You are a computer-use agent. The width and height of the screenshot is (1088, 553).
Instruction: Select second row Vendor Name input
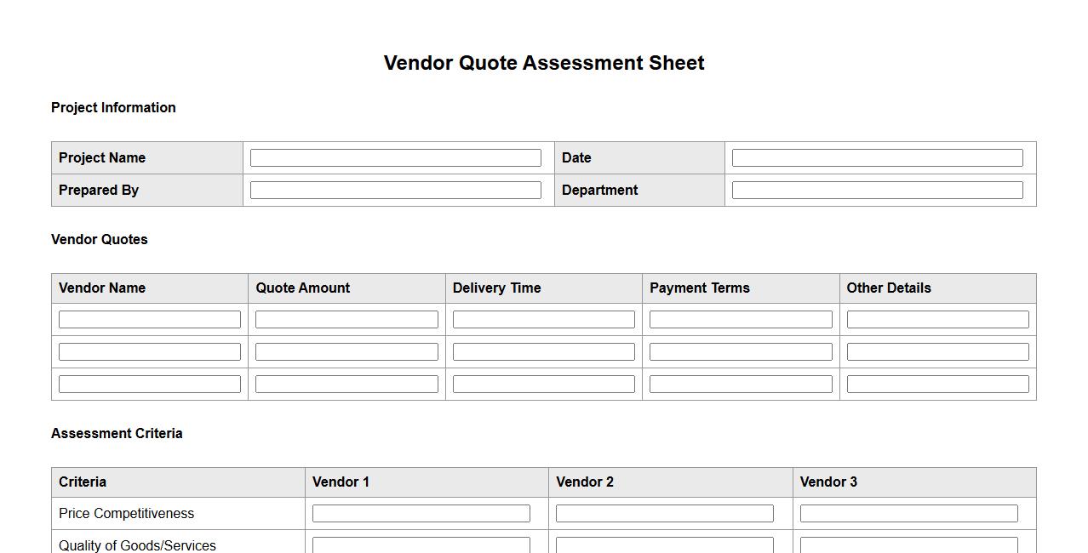(150, 352)
